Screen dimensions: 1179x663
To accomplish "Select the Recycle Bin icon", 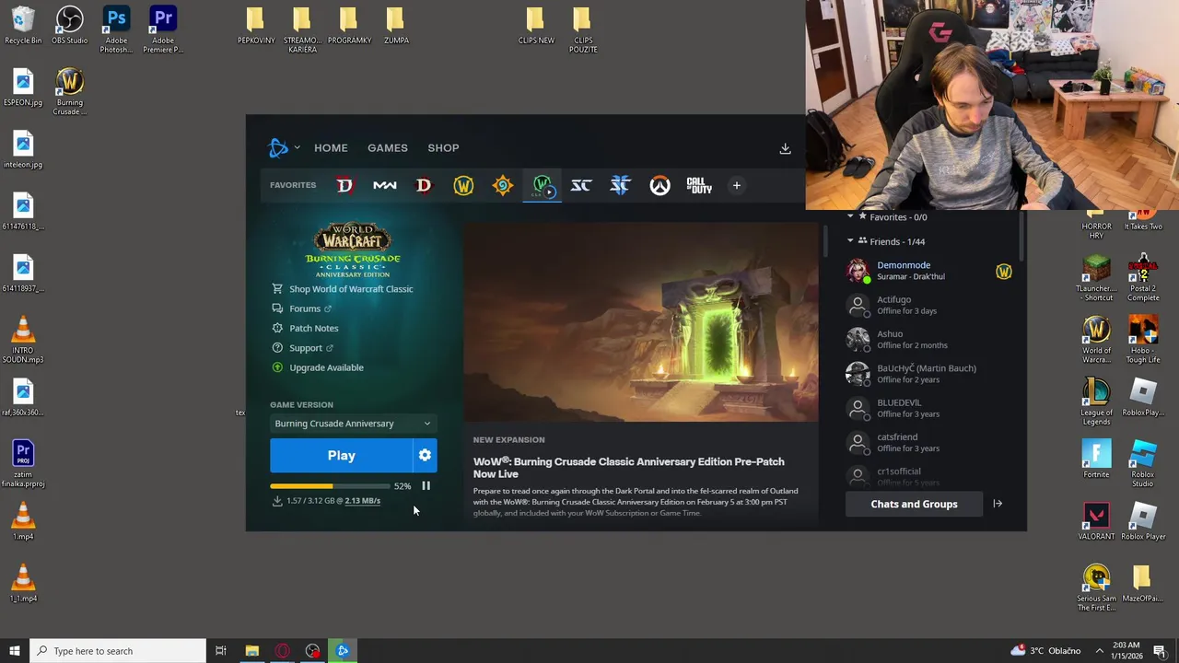I will (23, 26).
